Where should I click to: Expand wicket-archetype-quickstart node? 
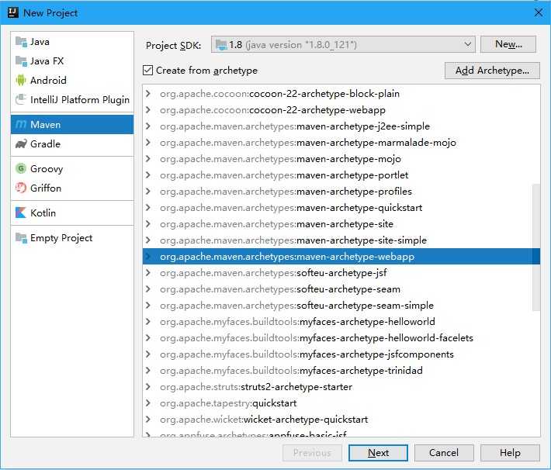tap(148, 420)
